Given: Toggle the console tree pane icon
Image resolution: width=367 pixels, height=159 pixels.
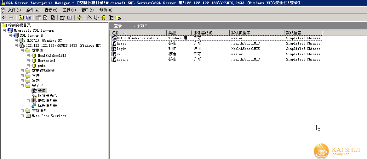Looking at the screenshot, I should 29,18.
